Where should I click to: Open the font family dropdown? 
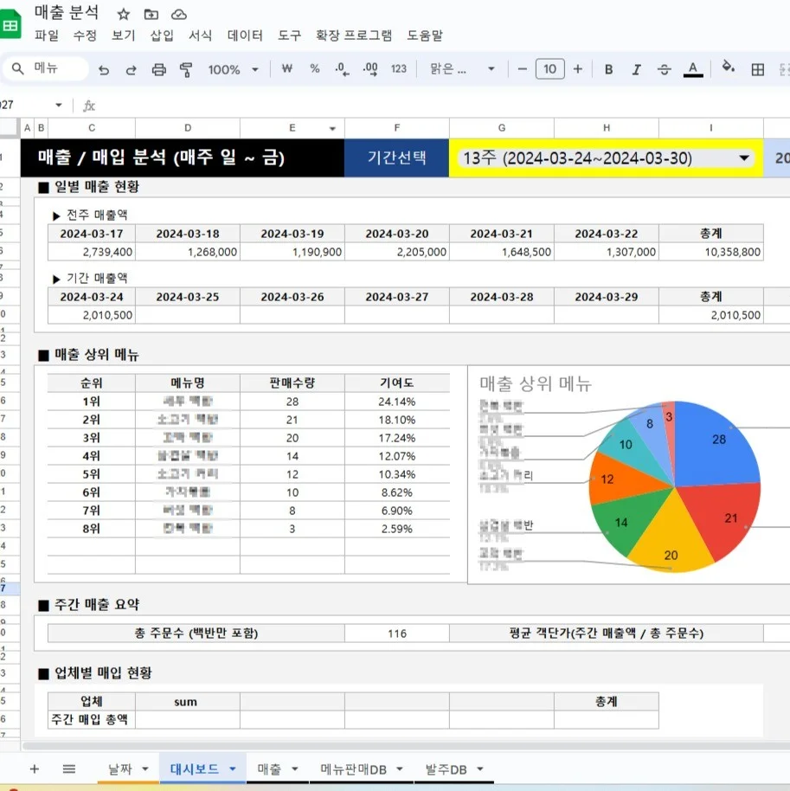pos(459,69)
